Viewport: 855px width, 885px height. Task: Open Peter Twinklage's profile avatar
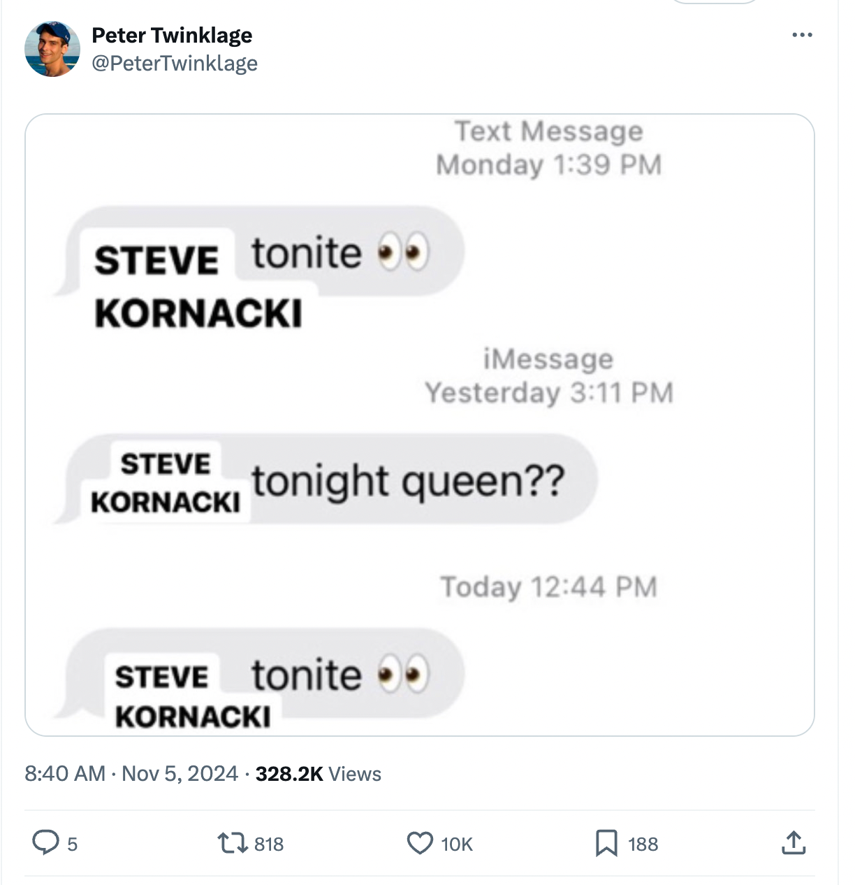click(x=52, y=49)
